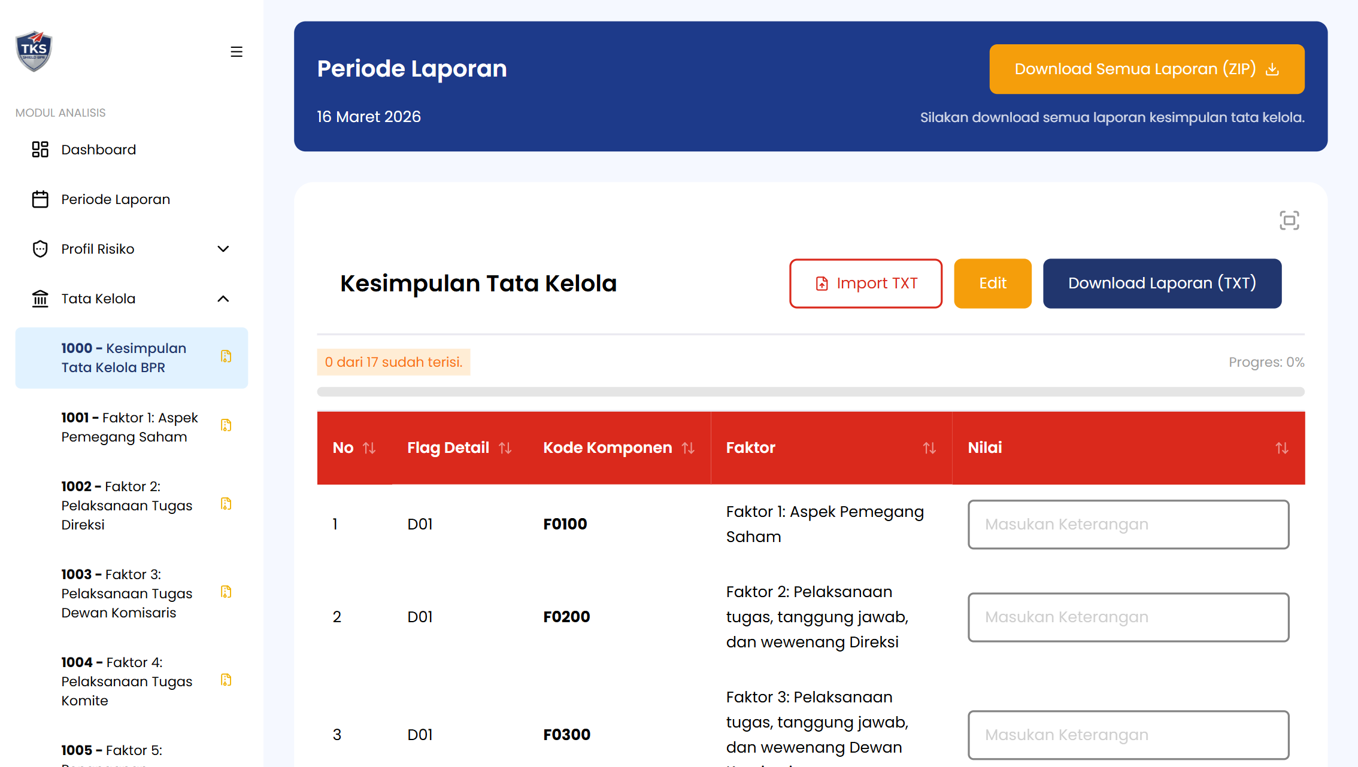Click Download Semua Laporan (ZIP) button
1358x767 pixels.
pyautogui.click(x=1146, y=69)
